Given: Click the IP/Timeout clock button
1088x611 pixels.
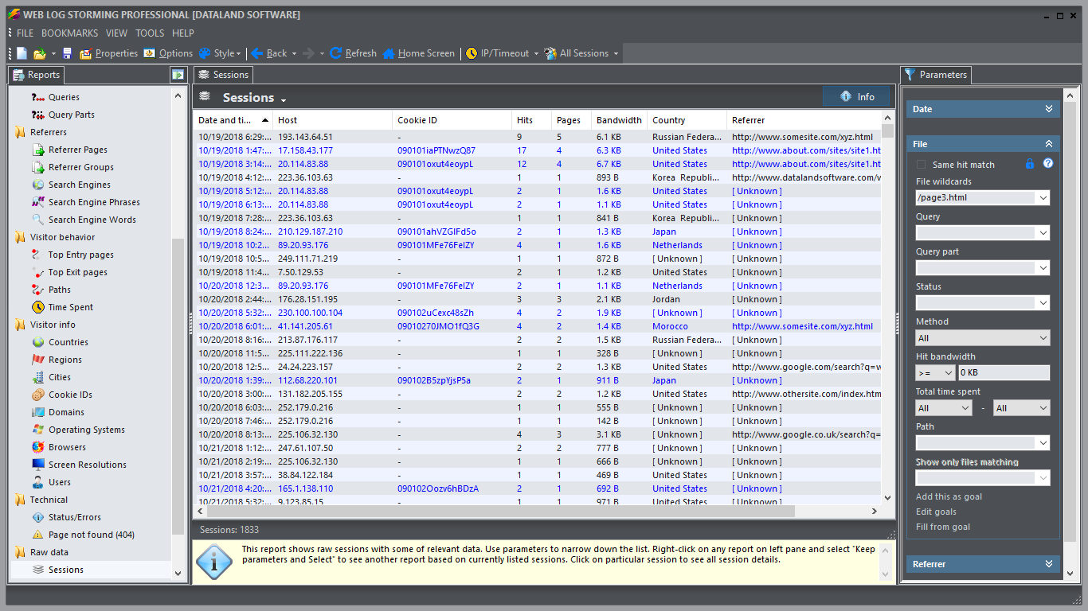Looking at the screenshot, I should pos(498,53).
